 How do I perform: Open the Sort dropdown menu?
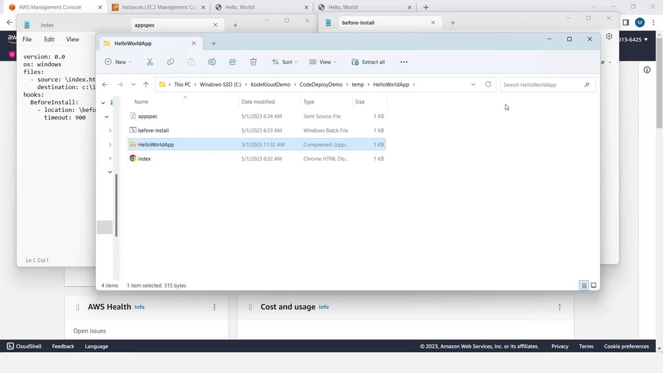tap(284, 62)
